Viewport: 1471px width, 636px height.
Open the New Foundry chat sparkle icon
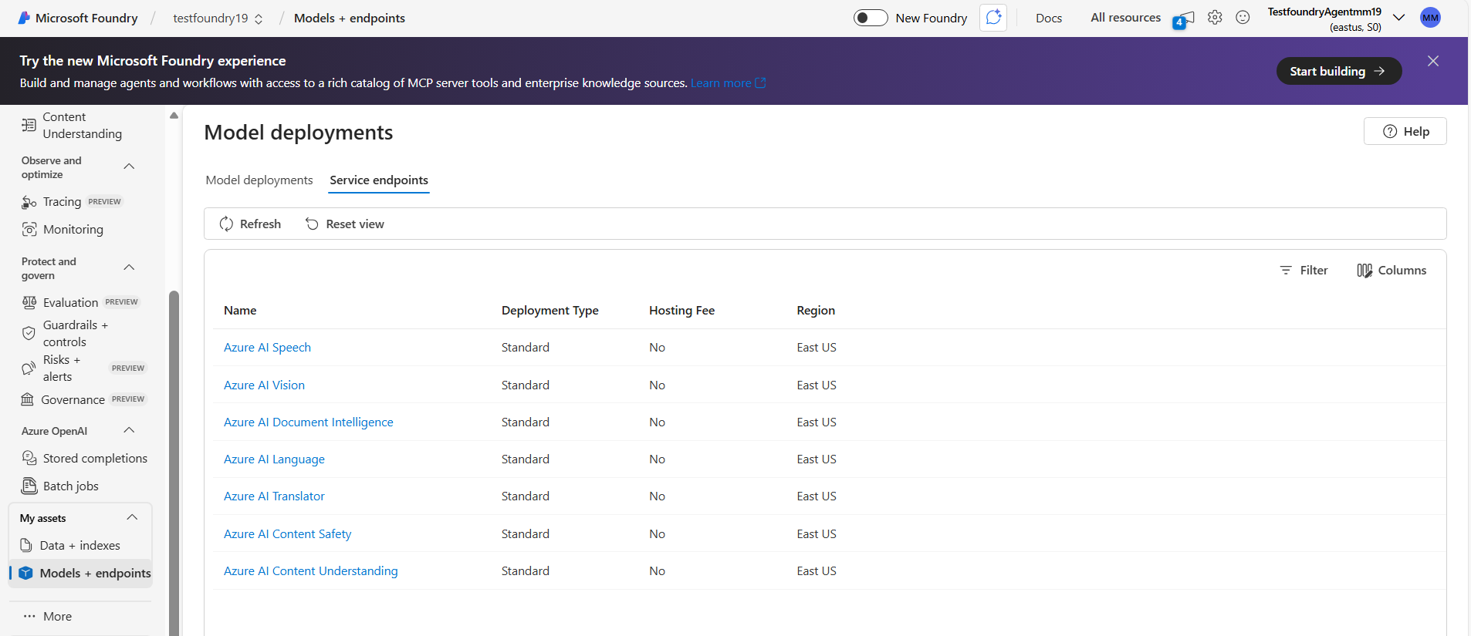tap(993, 17)
